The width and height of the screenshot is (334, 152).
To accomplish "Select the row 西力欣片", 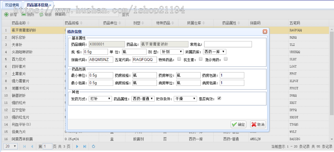I will [166, 59].
